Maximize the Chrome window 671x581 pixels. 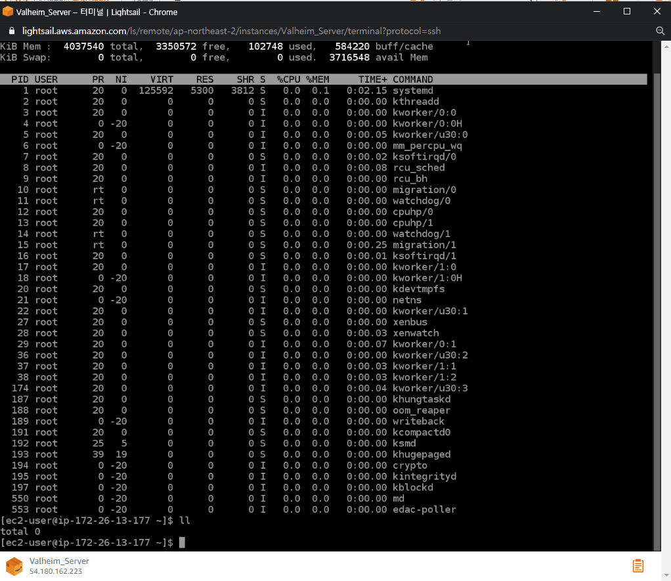tap(627, 12)
